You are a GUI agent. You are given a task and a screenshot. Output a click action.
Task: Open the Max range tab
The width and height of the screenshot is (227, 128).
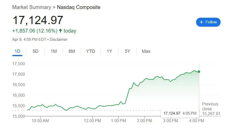pos(146,51)
